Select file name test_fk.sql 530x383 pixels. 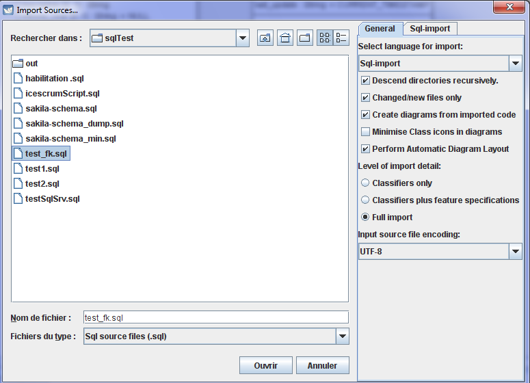pyautogui.click(x=46, y=154)
